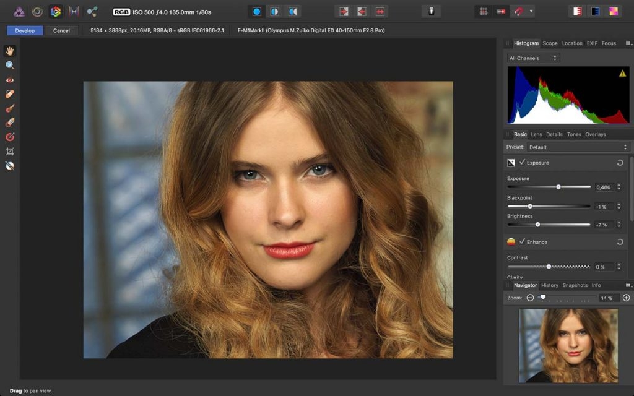Click the snapping magnet icon
Screen dimensions: 634x396
click(518, 11)
